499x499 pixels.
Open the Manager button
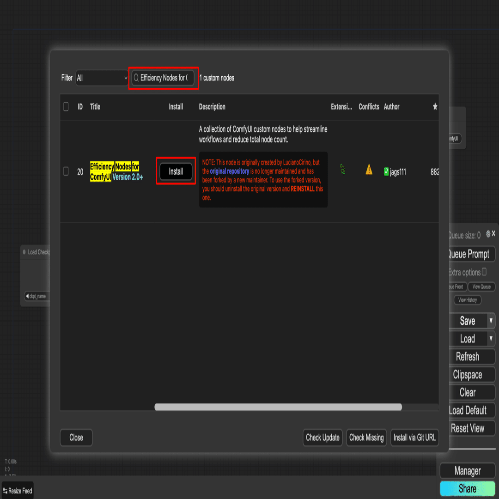[468, 471]
